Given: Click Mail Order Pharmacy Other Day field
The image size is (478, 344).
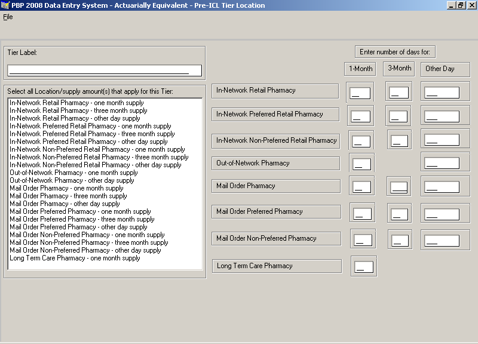Looking at the screenshot, I should (442, 187).
